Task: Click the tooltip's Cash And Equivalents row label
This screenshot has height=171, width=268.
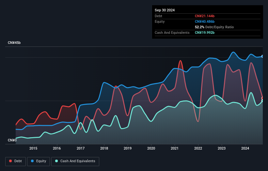Action: (172, 33)
